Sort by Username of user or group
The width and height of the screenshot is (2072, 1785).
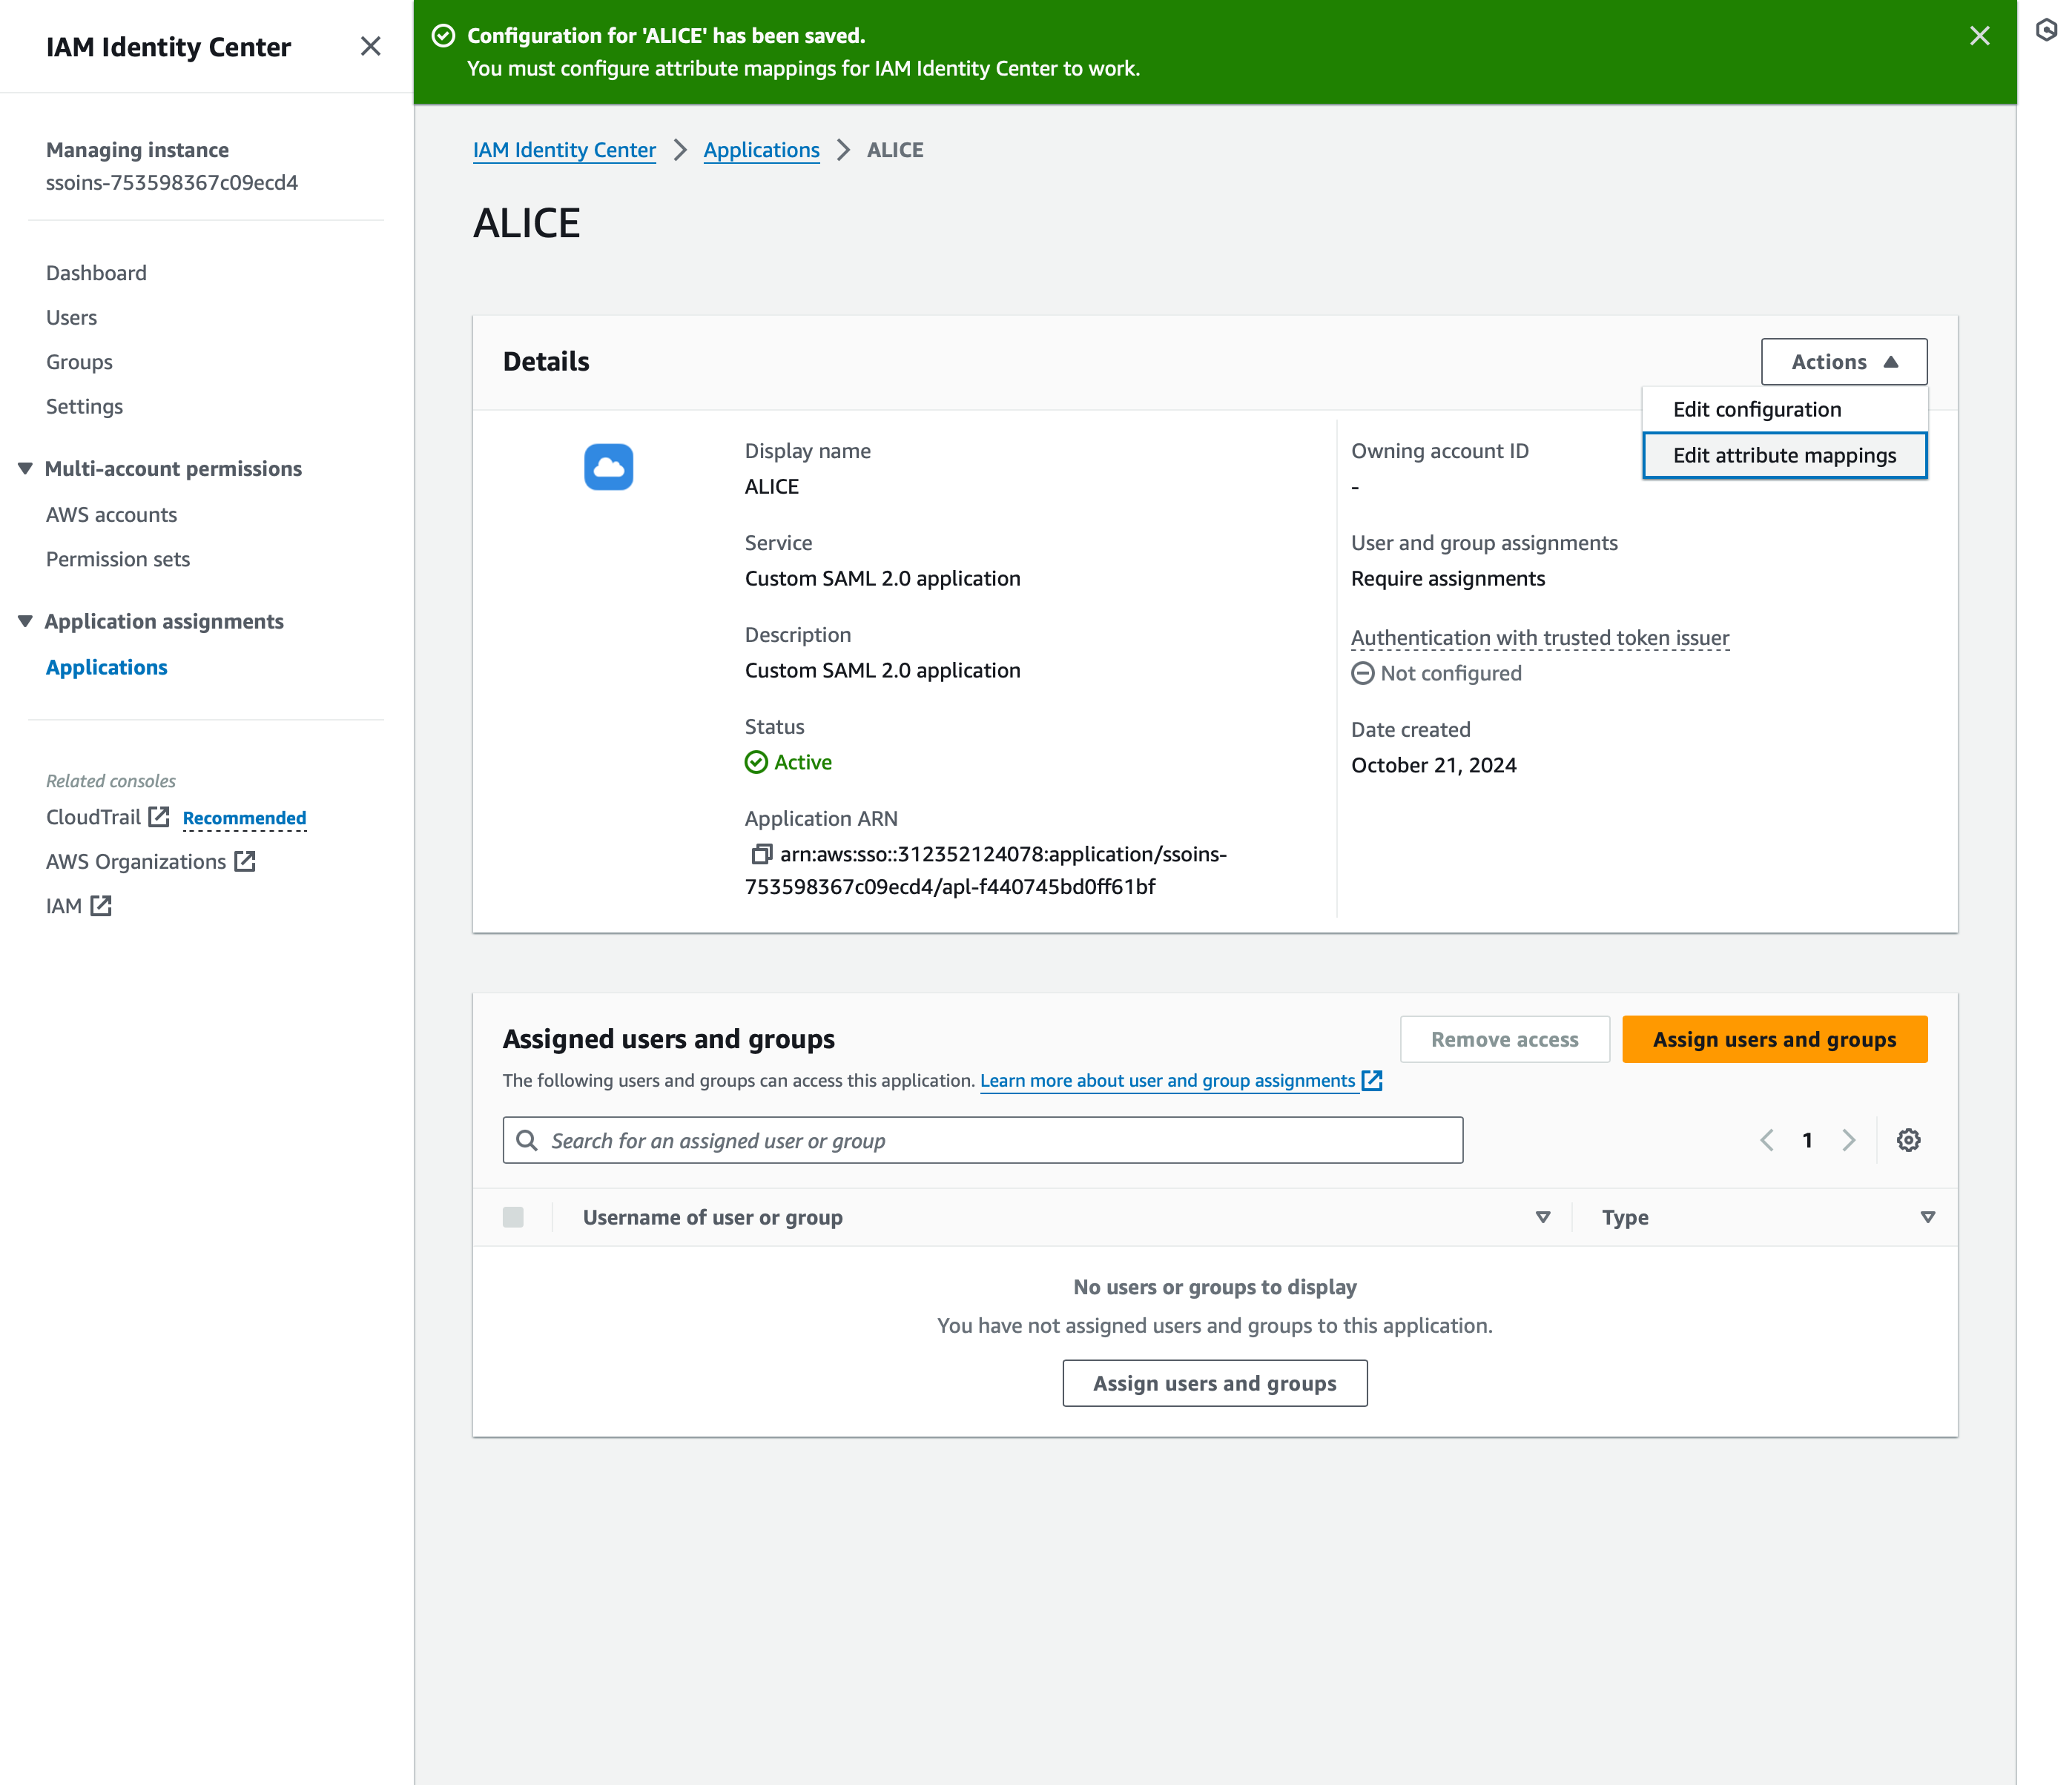pos(1543,1217)
